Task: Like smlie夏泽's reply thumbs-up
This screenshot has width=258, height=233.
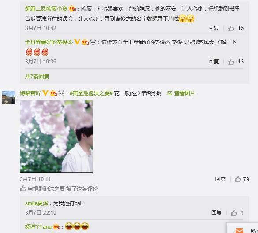Action: pyautogui.click(x=234, y=213)
